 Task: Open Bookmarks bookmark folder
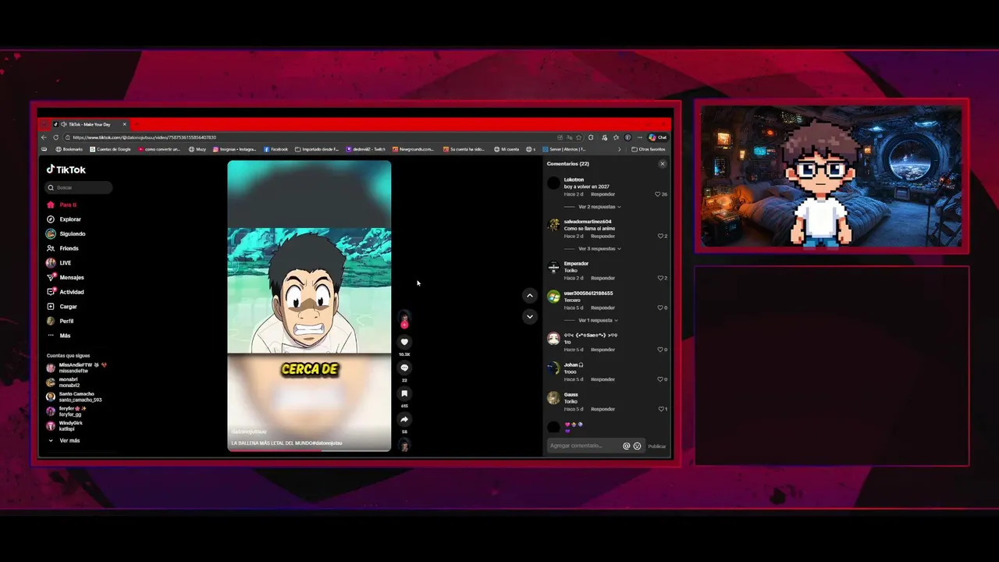coord(69,149)
